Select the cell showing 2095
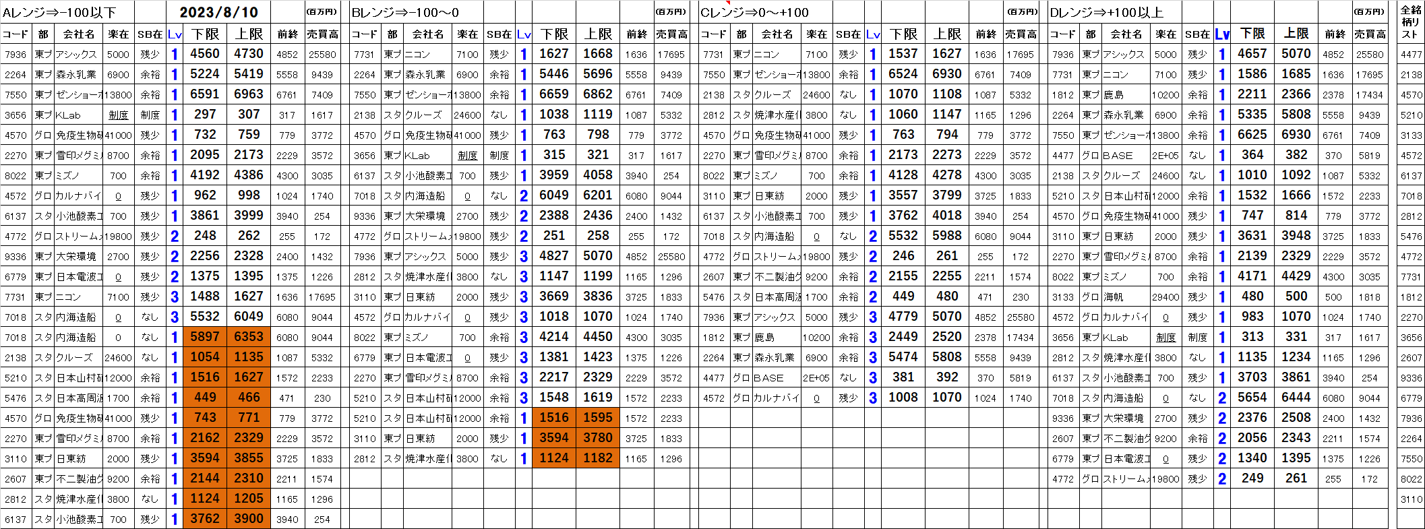Image resolution: width=1425 pixels, height=529 pixels. tap(205, 155)
